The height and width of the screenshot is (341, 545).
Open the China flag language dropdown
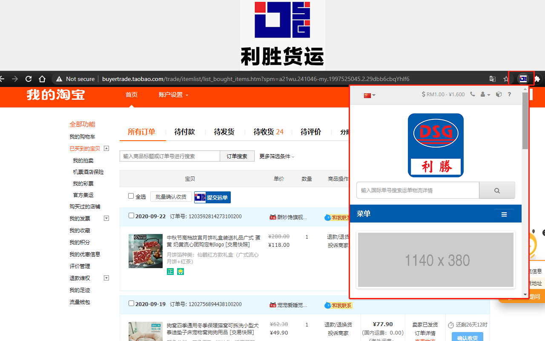coord(370,95)
